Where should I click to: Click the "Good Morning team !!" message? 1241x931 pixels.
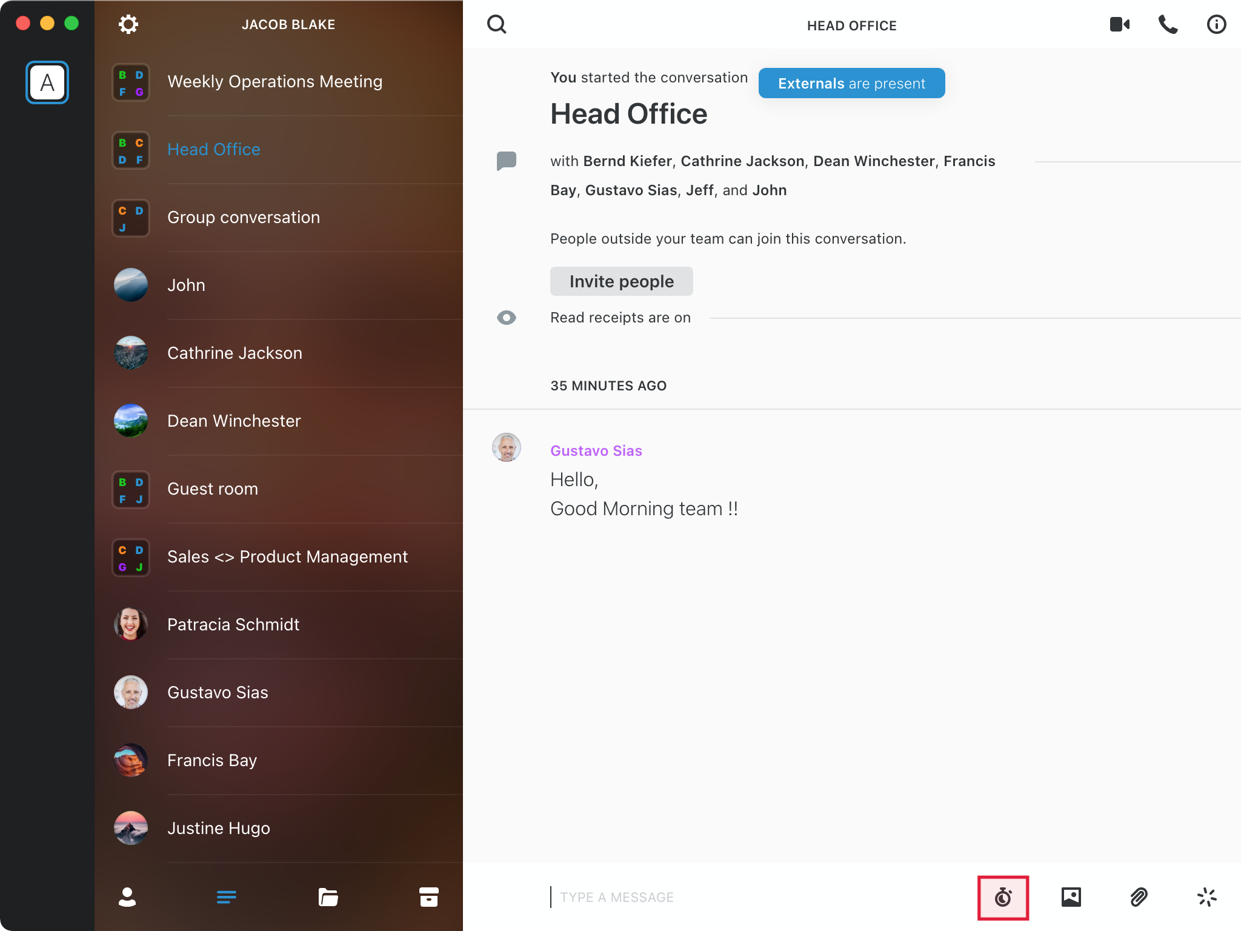644,509
